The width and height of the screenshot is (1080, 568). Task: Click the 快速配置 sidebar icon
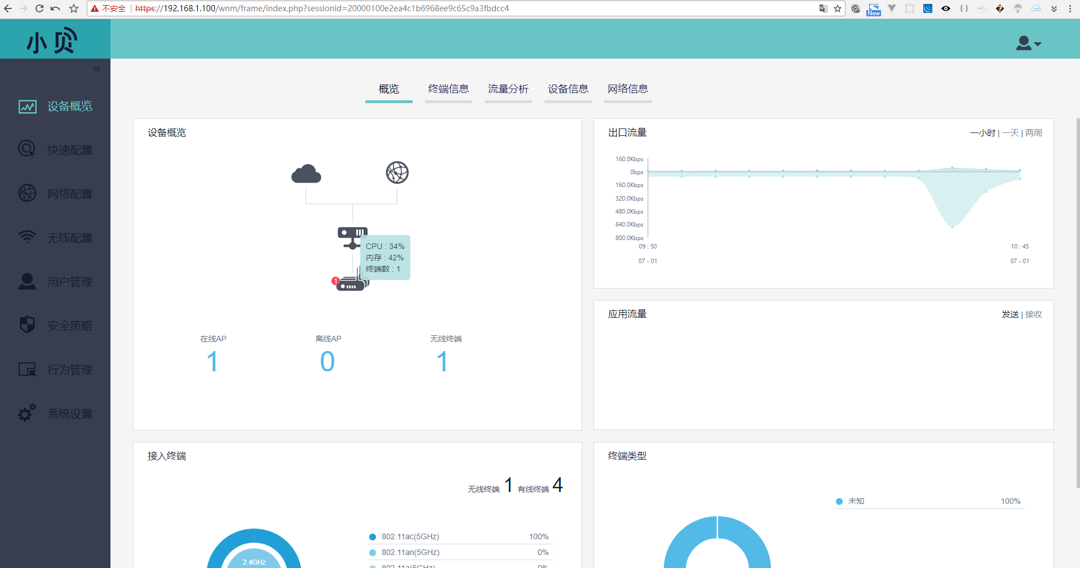27,149
